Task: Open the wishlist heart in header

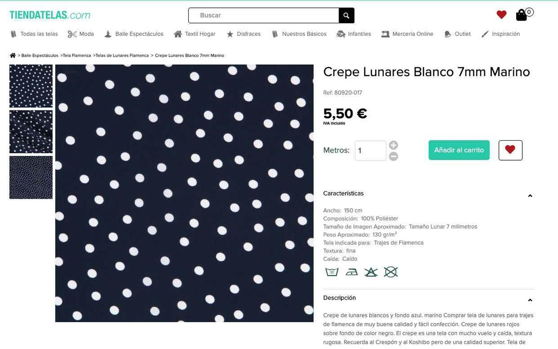Action: tap(501, 15)
